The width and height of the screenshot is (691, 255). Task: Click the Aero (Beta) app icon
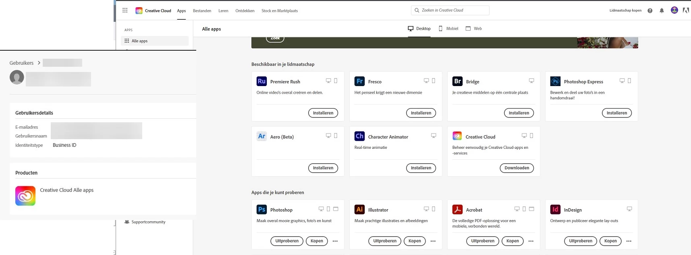tap(261, 136)
